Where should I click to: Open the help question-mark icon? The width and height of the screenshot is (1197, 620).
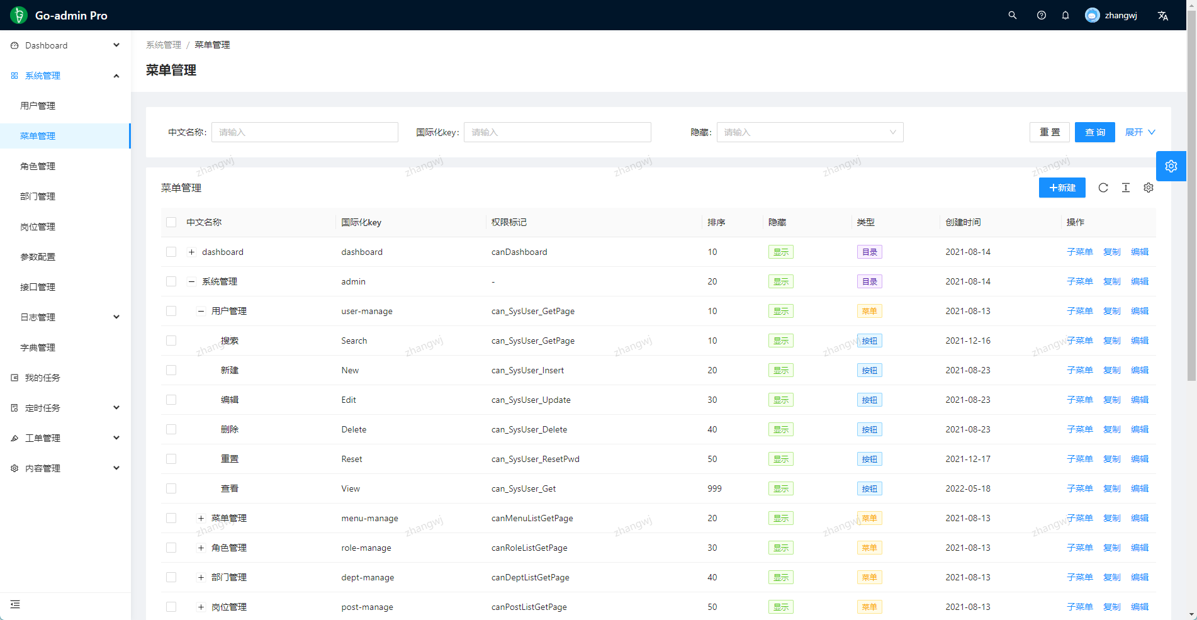1042,15
